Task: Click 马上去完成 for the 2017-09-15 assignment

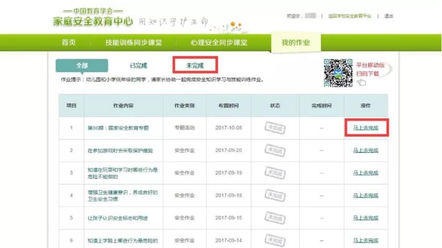Action: coord(365,218)
